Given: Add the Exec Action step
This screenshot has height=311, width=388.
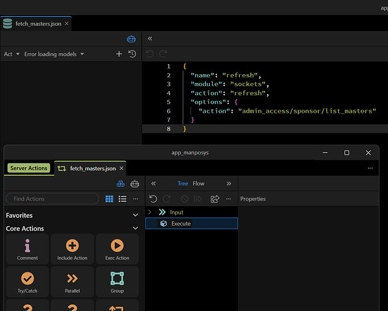Looking at the screenshot, I should click(x=117, y=249).
